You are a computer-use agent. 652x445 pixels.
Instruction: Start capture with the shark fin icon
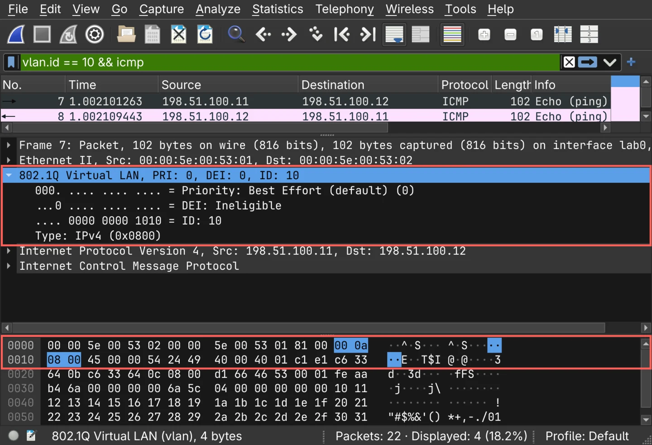coord(16,34)
